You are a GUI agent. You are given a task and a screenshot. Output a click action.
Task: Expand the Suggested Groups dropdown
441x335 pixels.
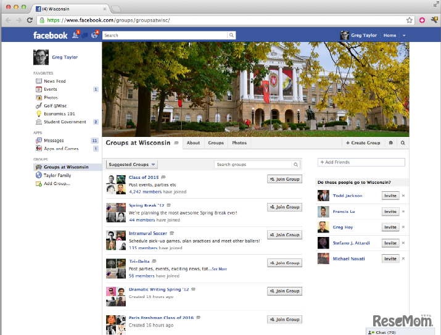pyautogui.click(x=131, y=164)
